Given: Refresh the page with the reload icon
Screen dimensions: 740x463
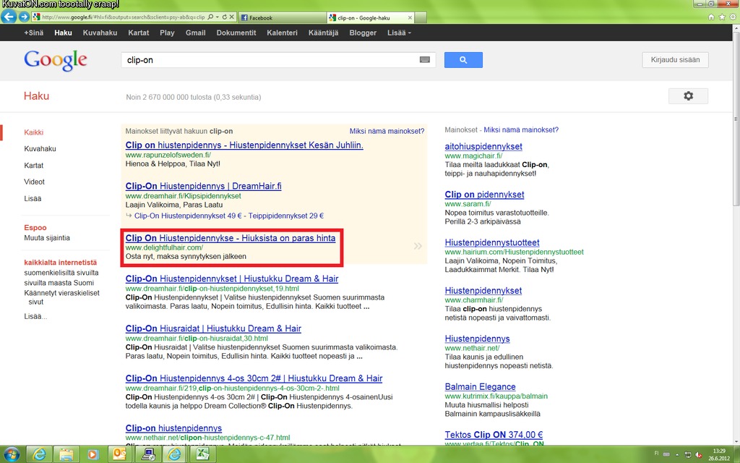Looking at the screenshot, I should (224, 17).
